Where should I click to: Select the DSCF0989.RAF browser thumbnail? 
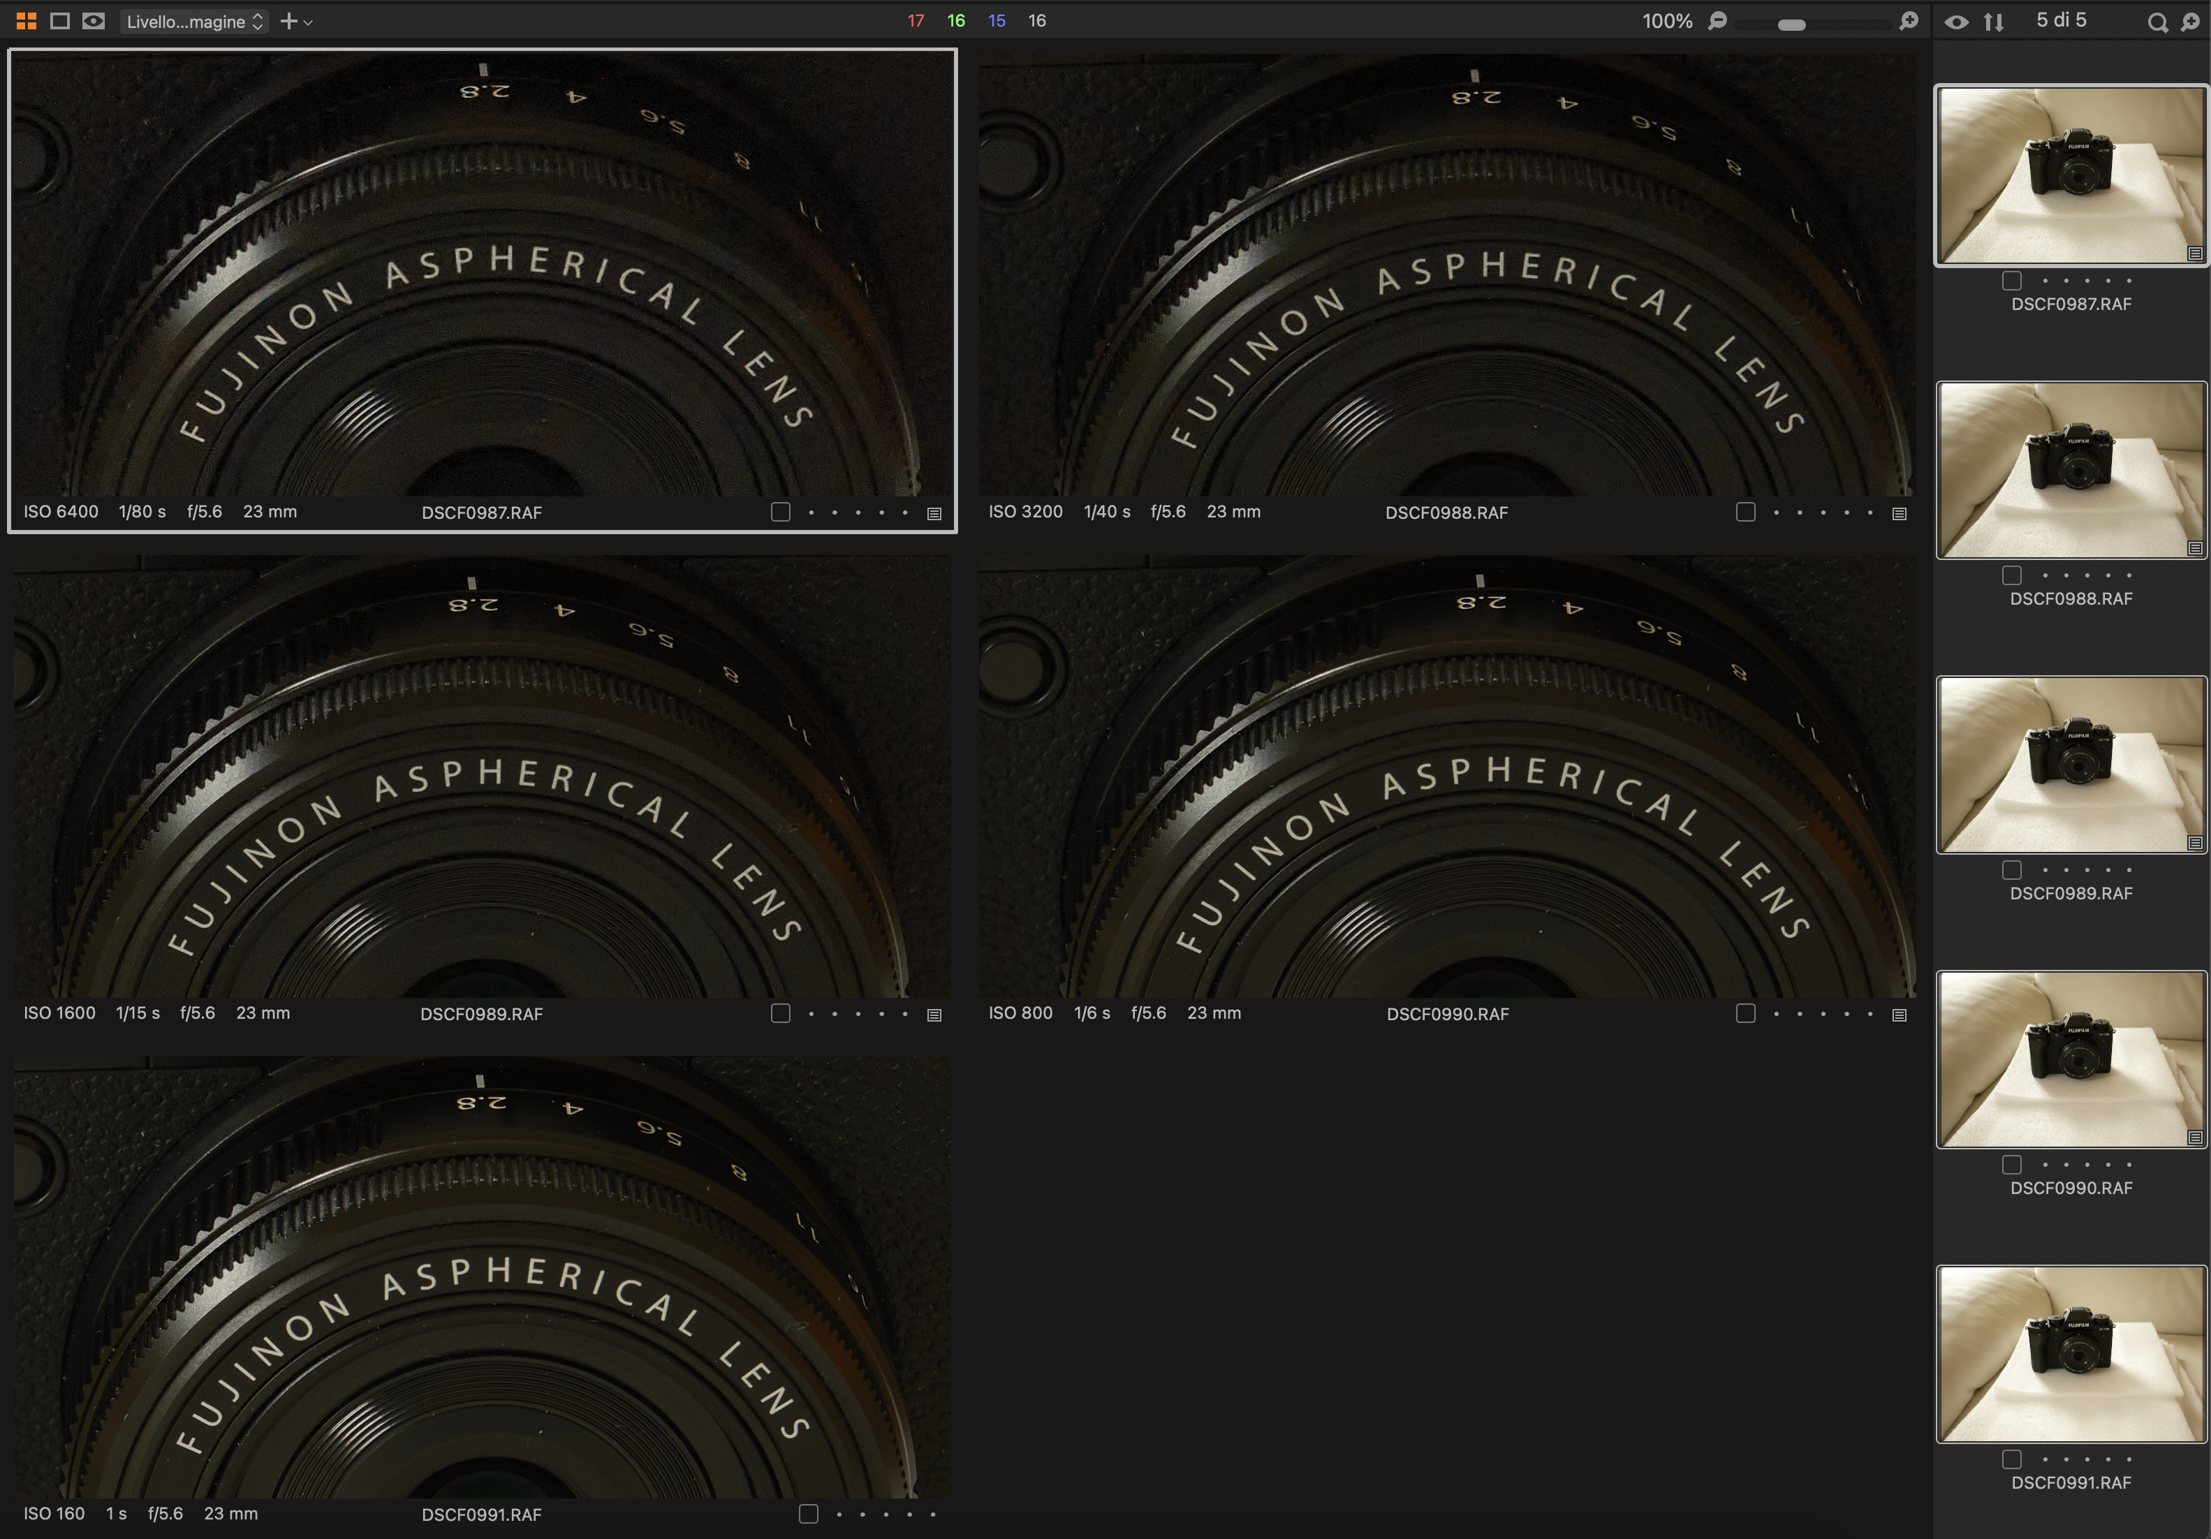click(2071, 765)
